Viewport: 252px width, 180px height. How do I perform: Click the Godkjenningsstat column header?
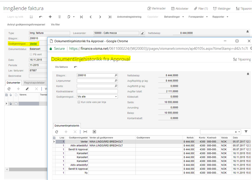pyautogui.click(x=77, y=138)
